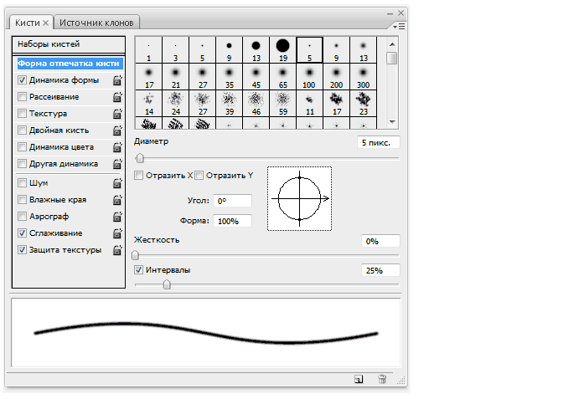Click lock icon beside Динамика формы
The width and height of the screenshot is (584, 399).
117,80
